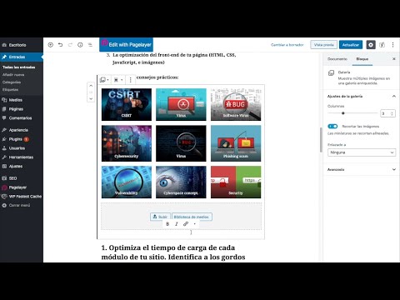Open change block type dropdown

pos(104,80)
